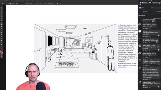
Task: Open the Image menu
Action: [10, 1]
